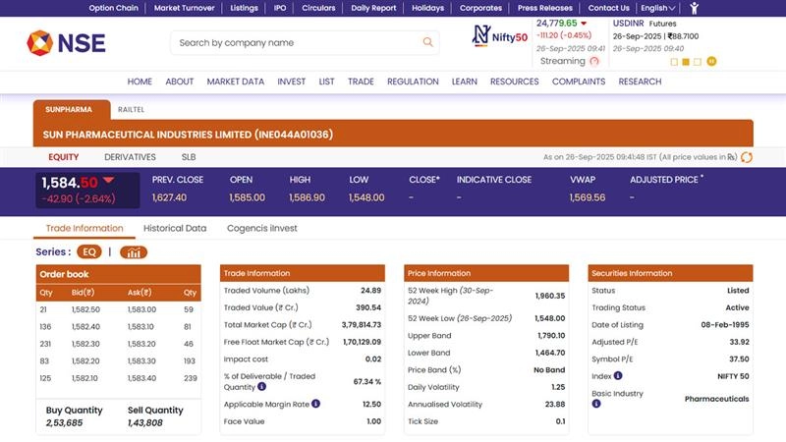Switch to the Historical Data tab
Screen dimensions: 786x442
[175, 228]
